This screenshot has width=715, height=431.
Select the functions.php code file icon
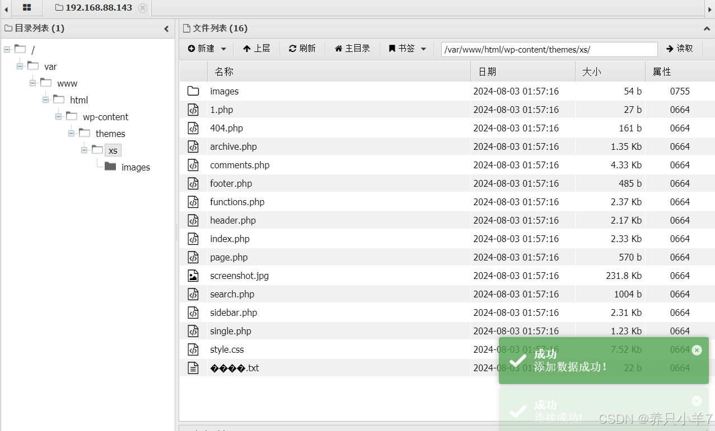[193, 202]
